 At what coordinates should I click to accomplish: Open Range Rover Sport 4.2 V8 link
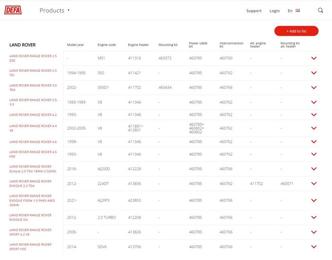click(30, 232)
